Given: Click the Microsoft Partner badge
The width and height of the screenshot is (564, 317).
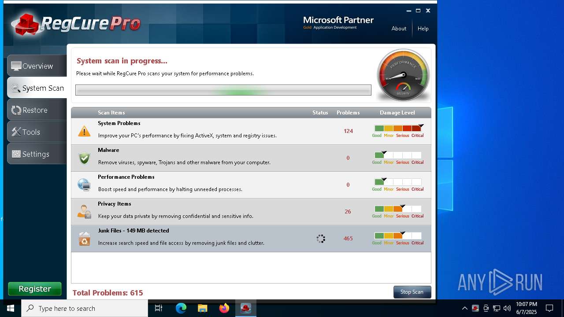Looking at the screenshot, I should point(338,23).
